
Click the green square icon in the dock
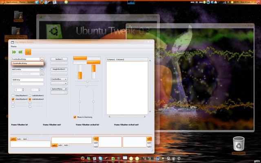click(x=113, y=159)
